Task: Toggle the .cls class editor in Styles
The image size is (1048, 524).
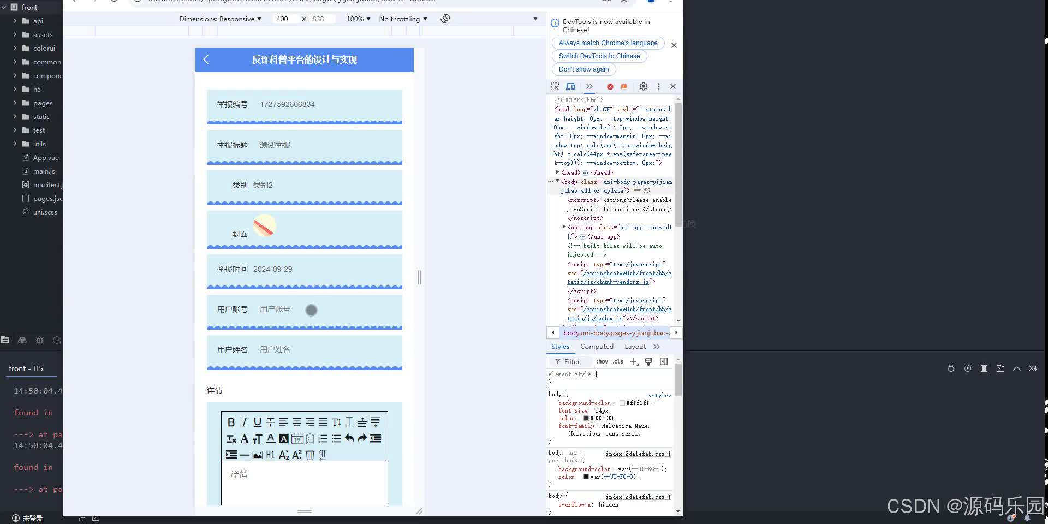Action: [618, 361]
